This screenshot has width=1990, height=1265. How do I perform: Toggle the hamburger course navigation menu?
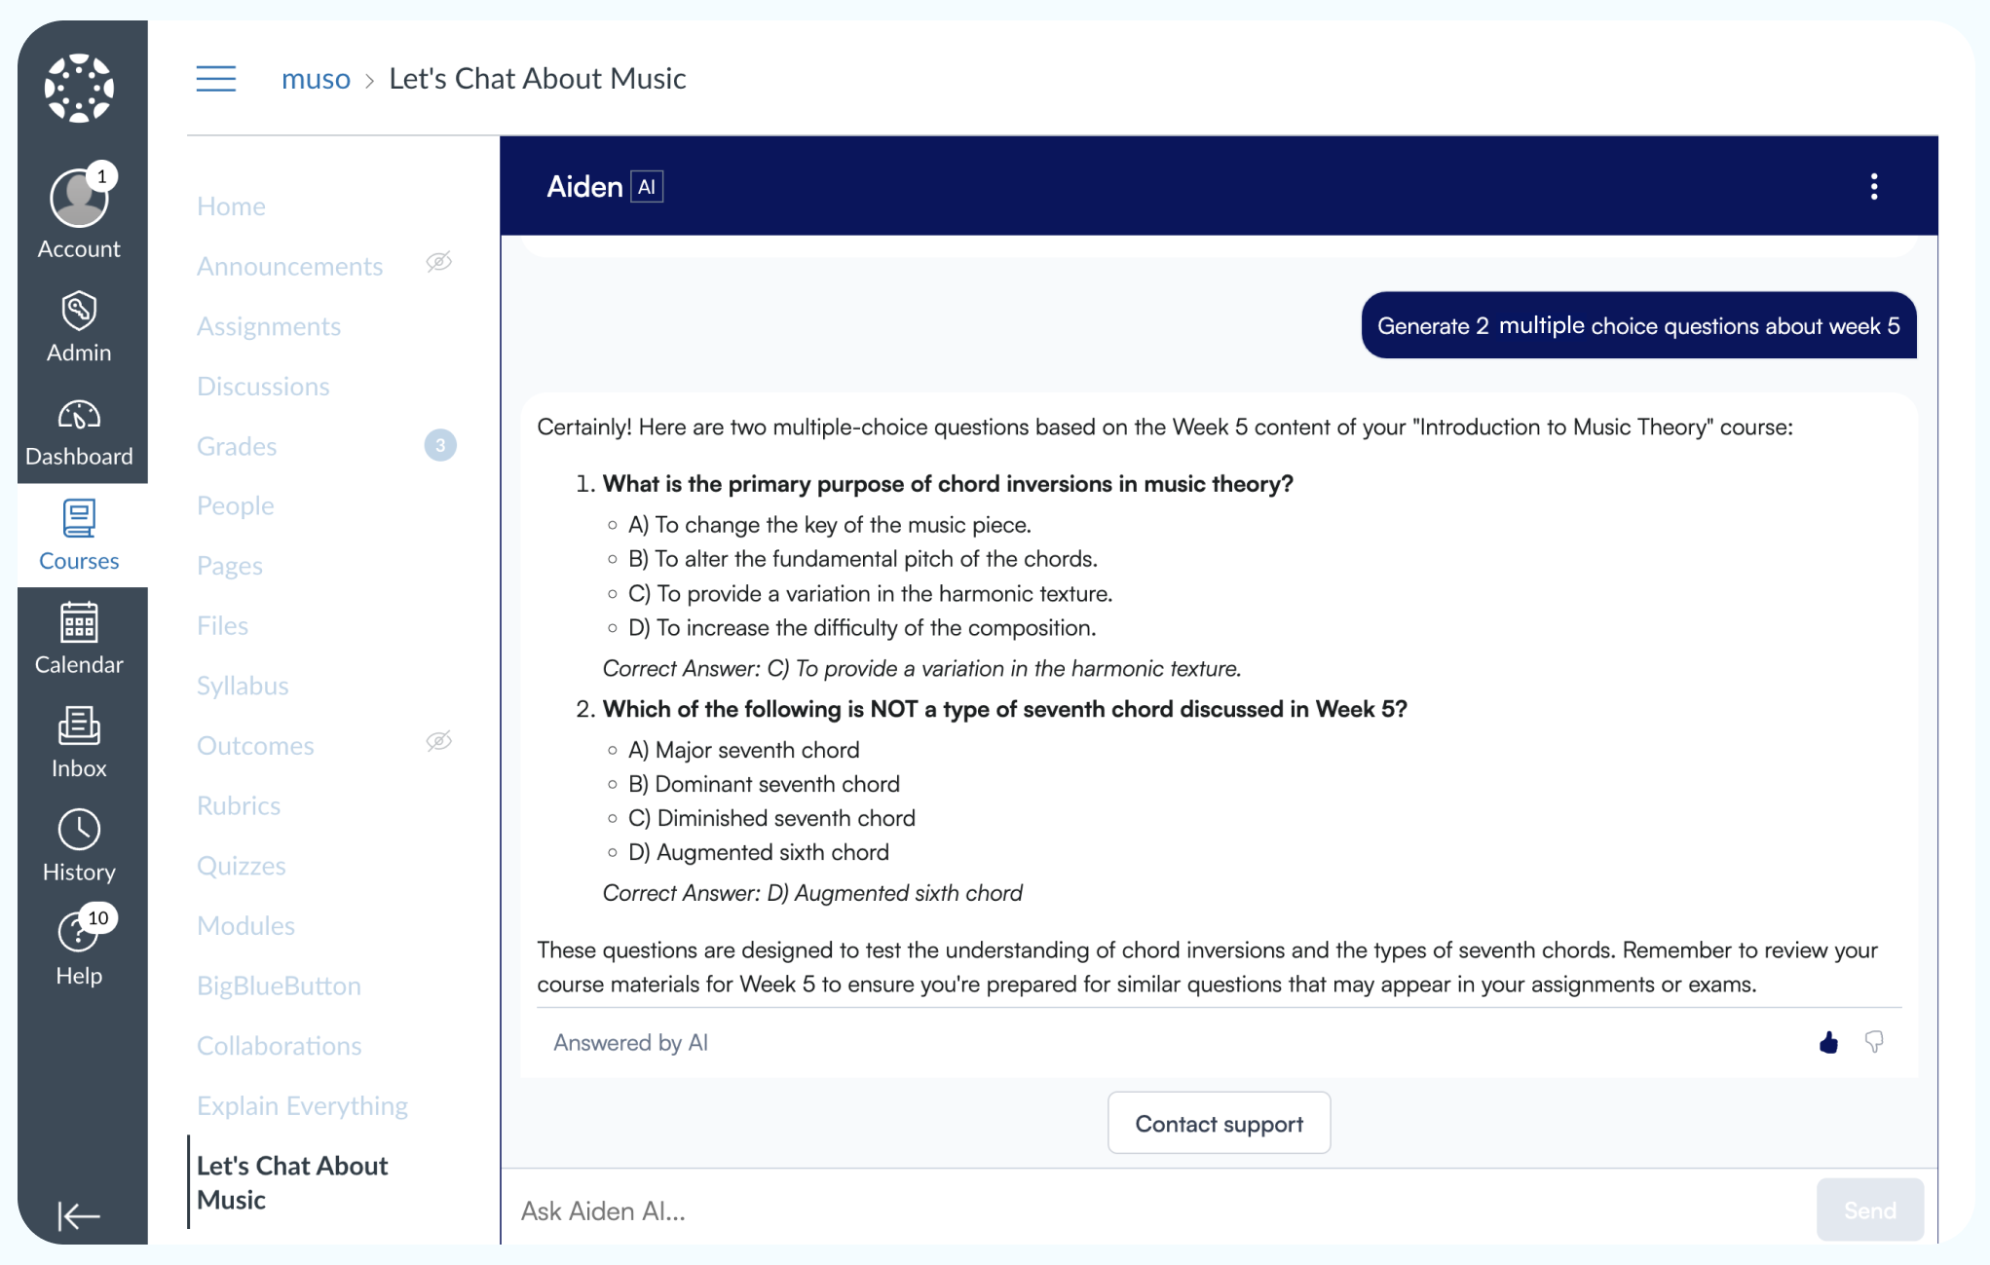[216, 79]
